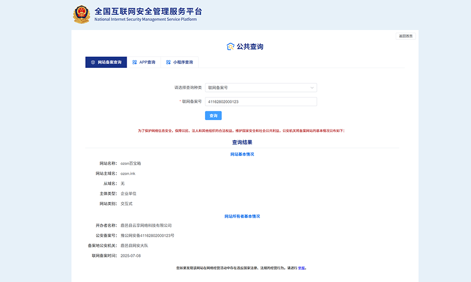471x282 pixels.
Task: Click the authority value 鹿邑县网安大队
Action: tap(135, 246)
